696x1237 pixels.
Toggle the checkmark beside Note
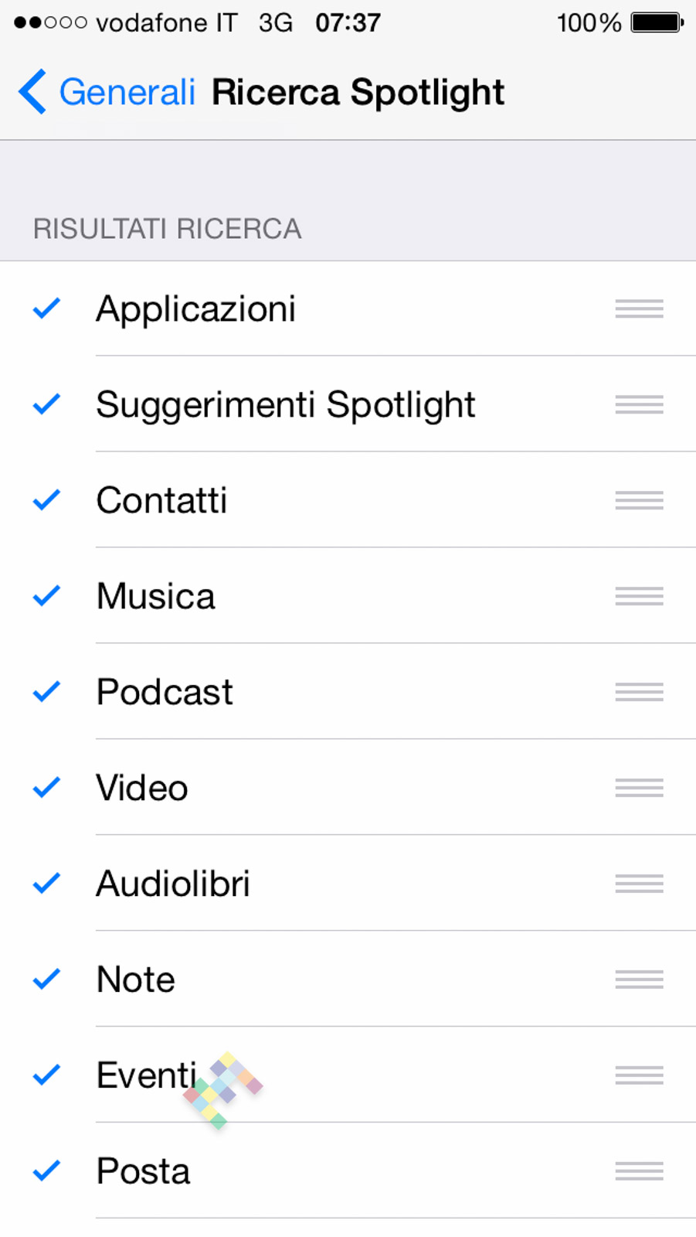tap(46, 980)
